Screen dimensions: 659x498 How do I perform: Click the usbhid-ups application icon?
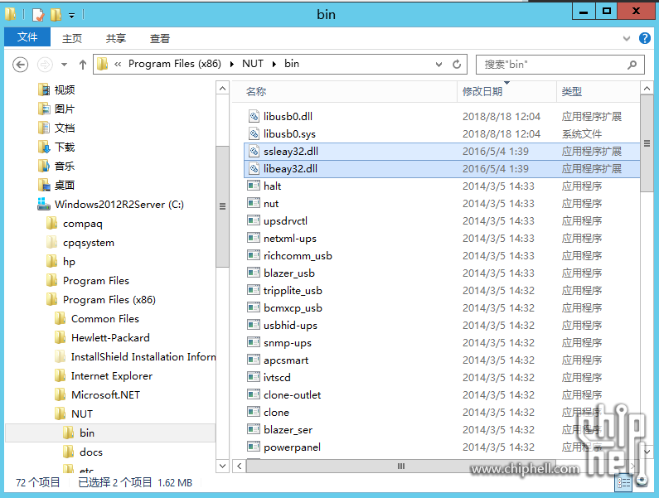[x=254, y=325]
